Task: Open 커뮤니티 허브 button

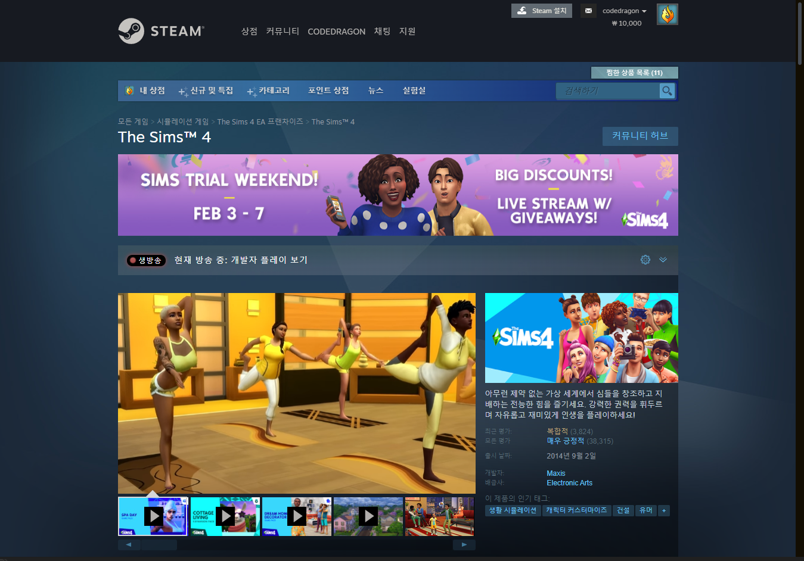Action: click(640, 136)
